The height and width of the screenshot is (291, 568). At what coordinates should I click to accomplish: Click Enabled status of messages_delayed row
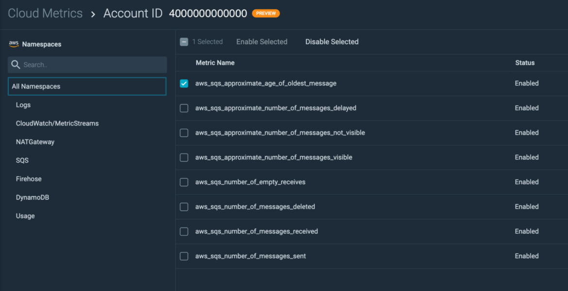click(x=527, y=108)
